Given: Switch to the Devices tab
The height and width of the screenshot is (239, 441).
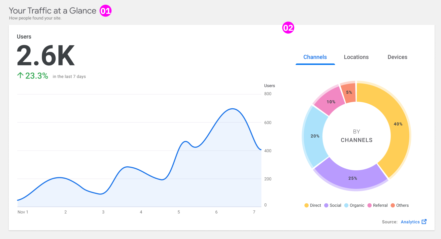Looking at the screenshot, I should click(x=397, y=57).
